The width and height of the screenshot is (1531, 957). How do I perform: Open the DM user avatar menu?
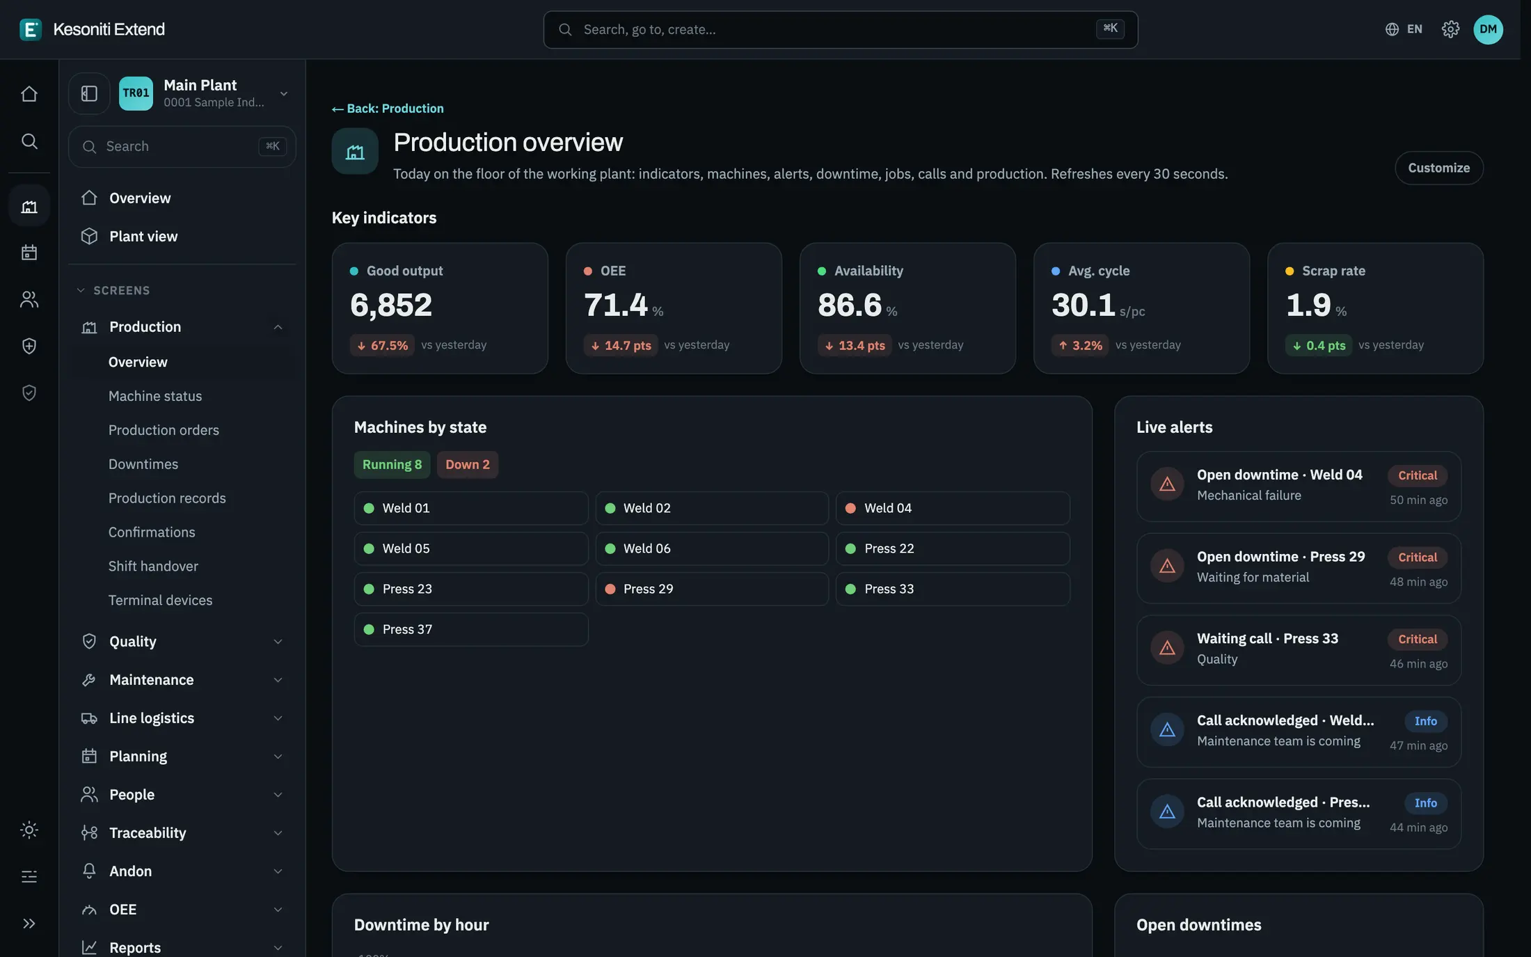click(1488, 29)
